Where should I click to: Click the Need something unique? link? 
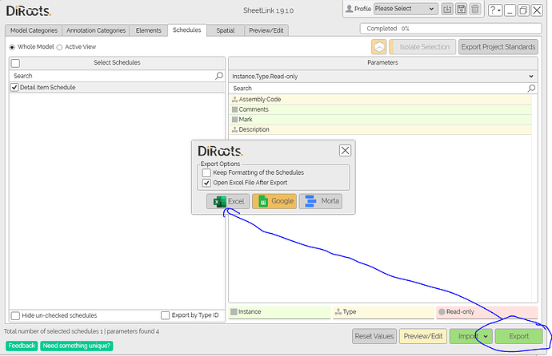click(x=77, y=346)
